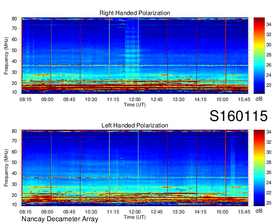Click 'Time (UT)' label under bottom plot
This screenshot has height=224, width=276.
[x=135, y=217]
